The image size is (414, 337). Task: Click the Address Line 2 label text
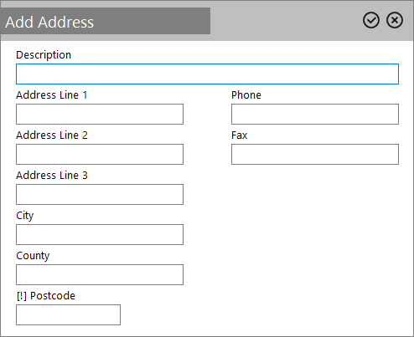point(52,135)
